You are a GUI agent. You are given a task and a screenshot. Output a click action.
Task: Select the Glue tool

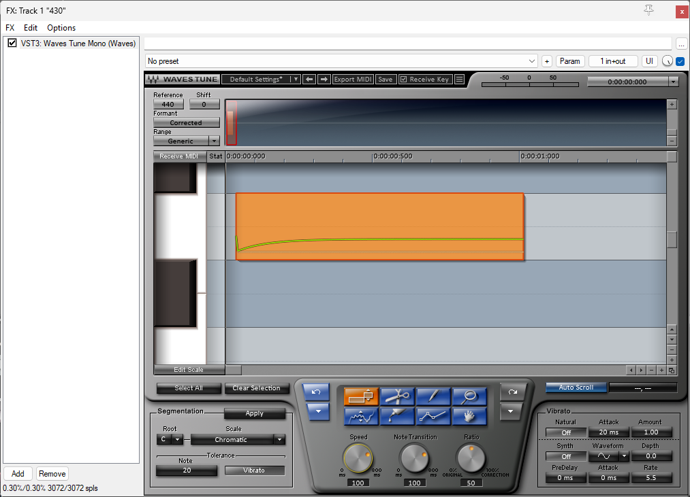[x=397, y=416]
